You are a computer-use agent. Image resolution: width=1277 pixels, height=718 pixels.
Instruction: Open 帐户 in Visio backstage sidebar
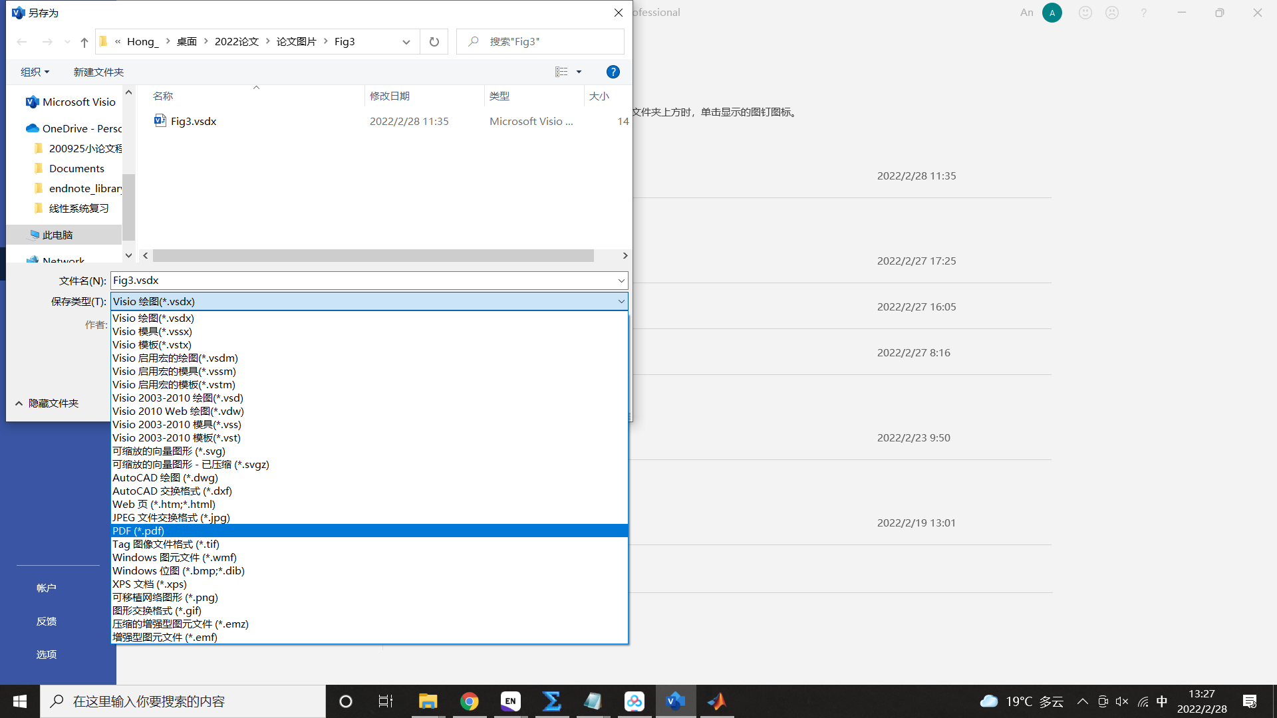pyautogui.click(x=47, y=588)
